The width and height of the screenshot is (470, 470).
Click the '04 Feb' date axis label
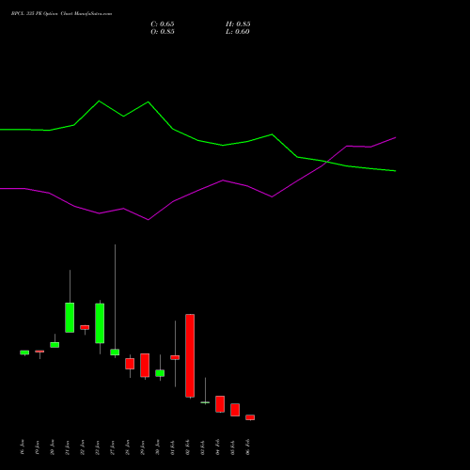point(218,447)
